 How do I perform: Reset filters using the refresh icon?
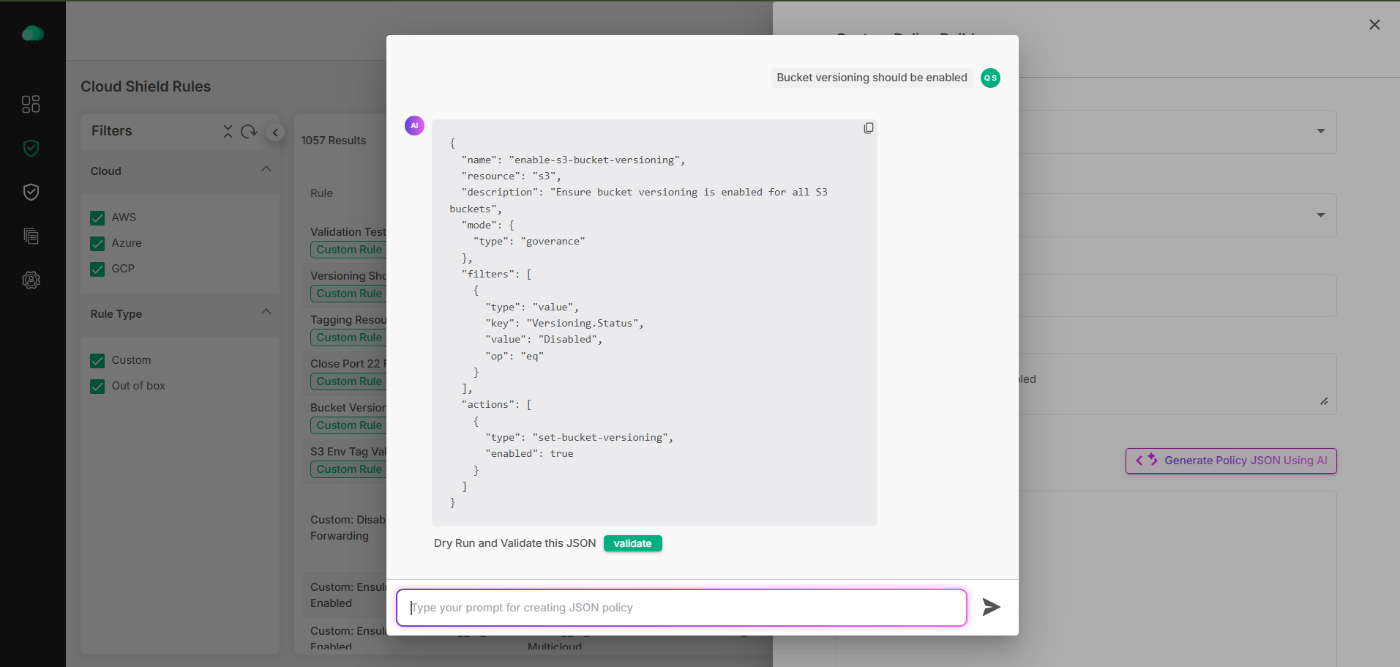(249, 131)
